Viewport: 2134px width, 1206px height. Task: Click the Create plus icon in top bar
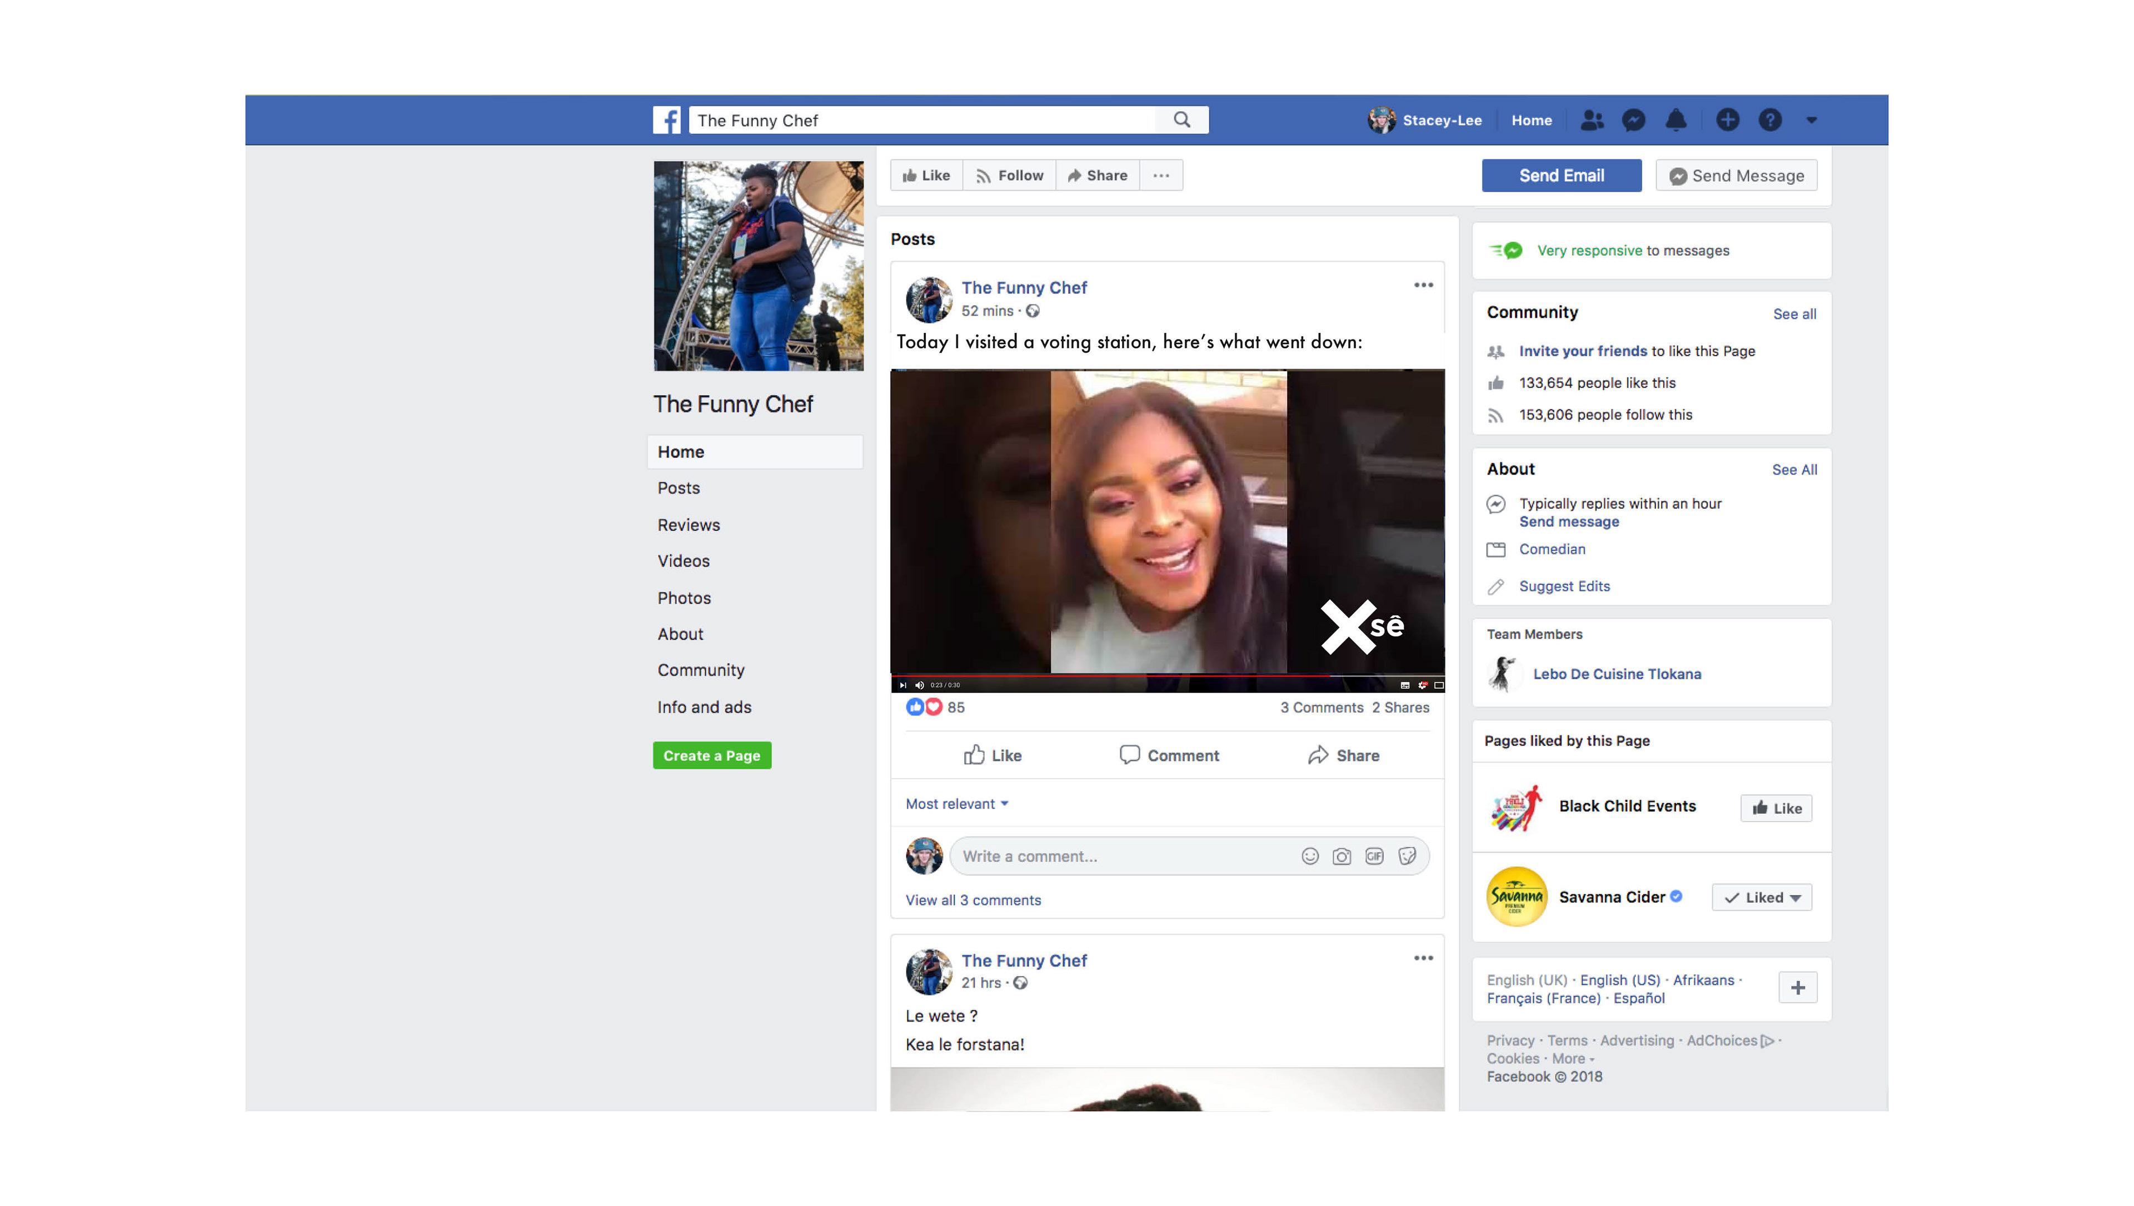(x=1727, y=120)
